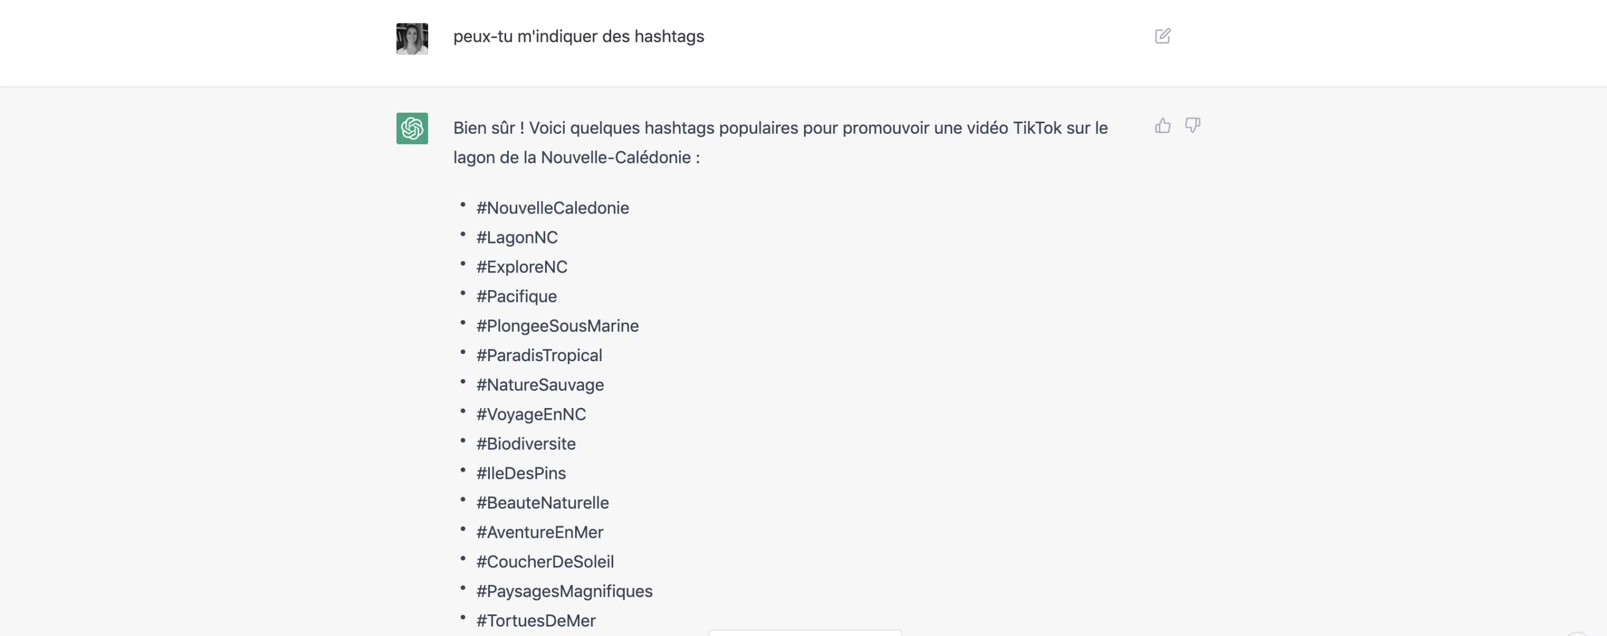Click the #VoyageEnNC hashtag
1607x636 pixels.
point(532,414)
